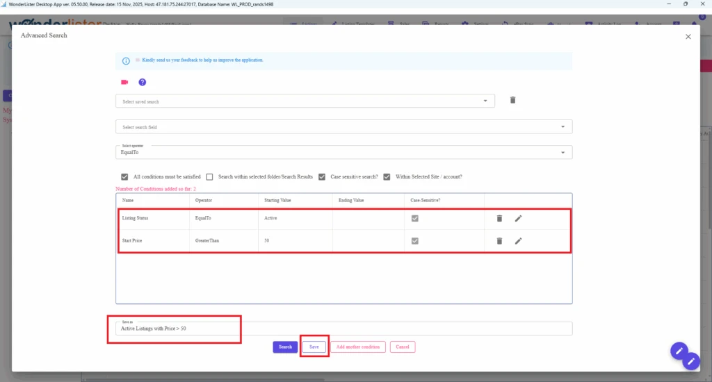The image size is (712, 382).
Task: Click the pink video tutorial camera icon
Action: 124,82
